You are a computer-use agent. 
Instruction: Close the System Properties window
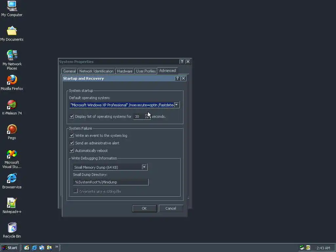click(x=188, y=62)
